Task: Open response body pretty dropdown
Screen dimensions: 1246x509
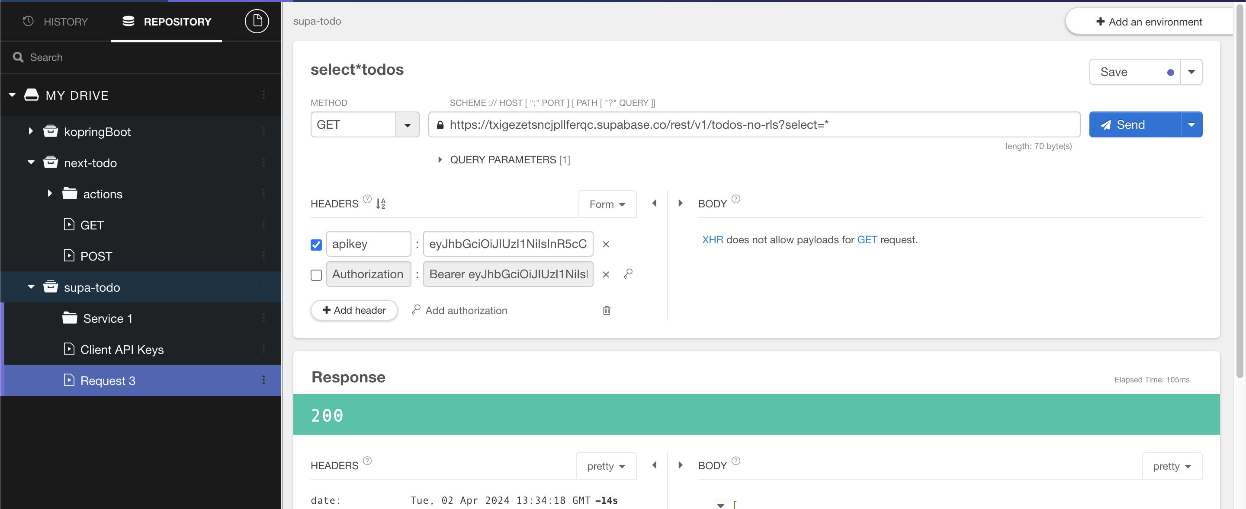Action: pos(1172,466)
